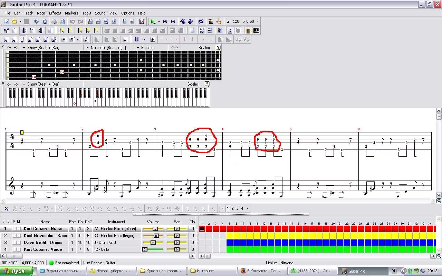The height and width of the screenshot is (276, 442).
Task: Click the fretboard <---> button
Action: [174, 48]
